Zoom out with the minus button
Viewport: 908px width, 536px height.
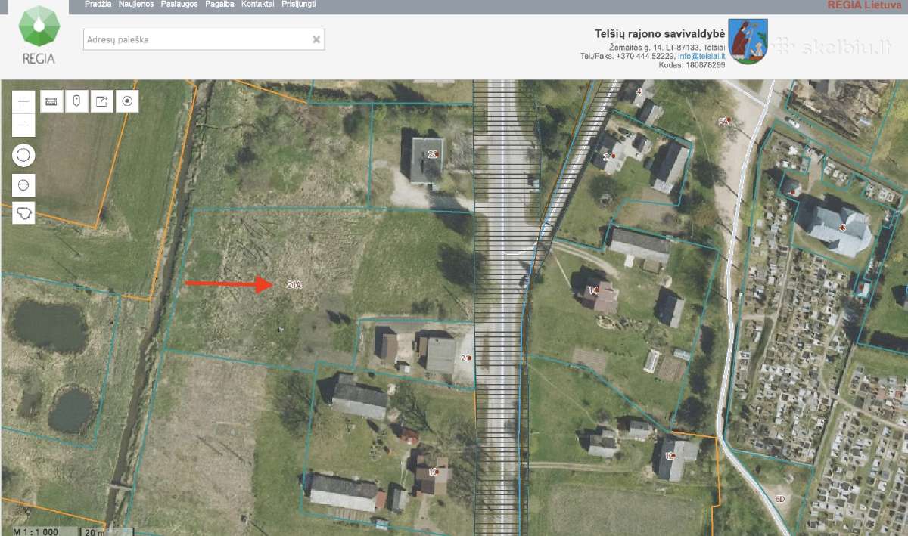(24, 123)
